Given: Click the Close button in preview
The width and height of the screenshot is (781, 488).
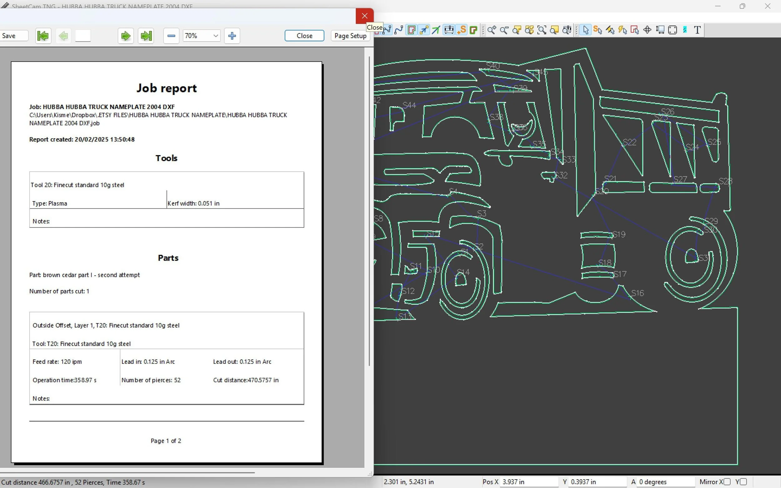Looking at the screenshot, I should click(304, 36).
